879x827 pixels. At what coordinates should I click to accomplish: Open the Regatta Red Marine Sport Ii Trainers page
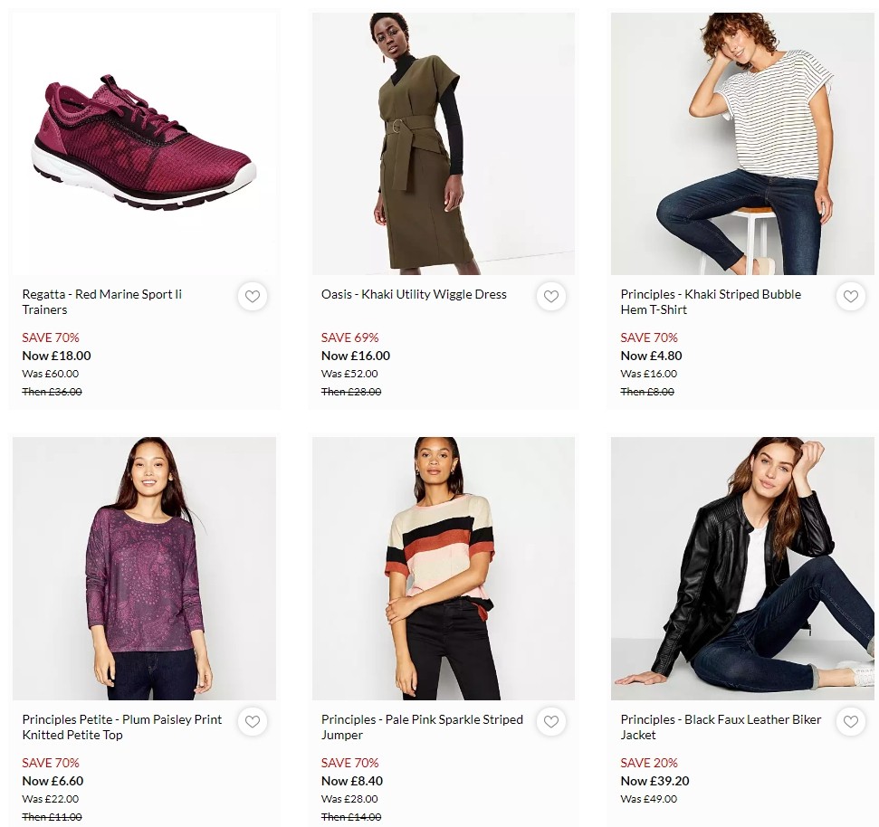point(101,302)
